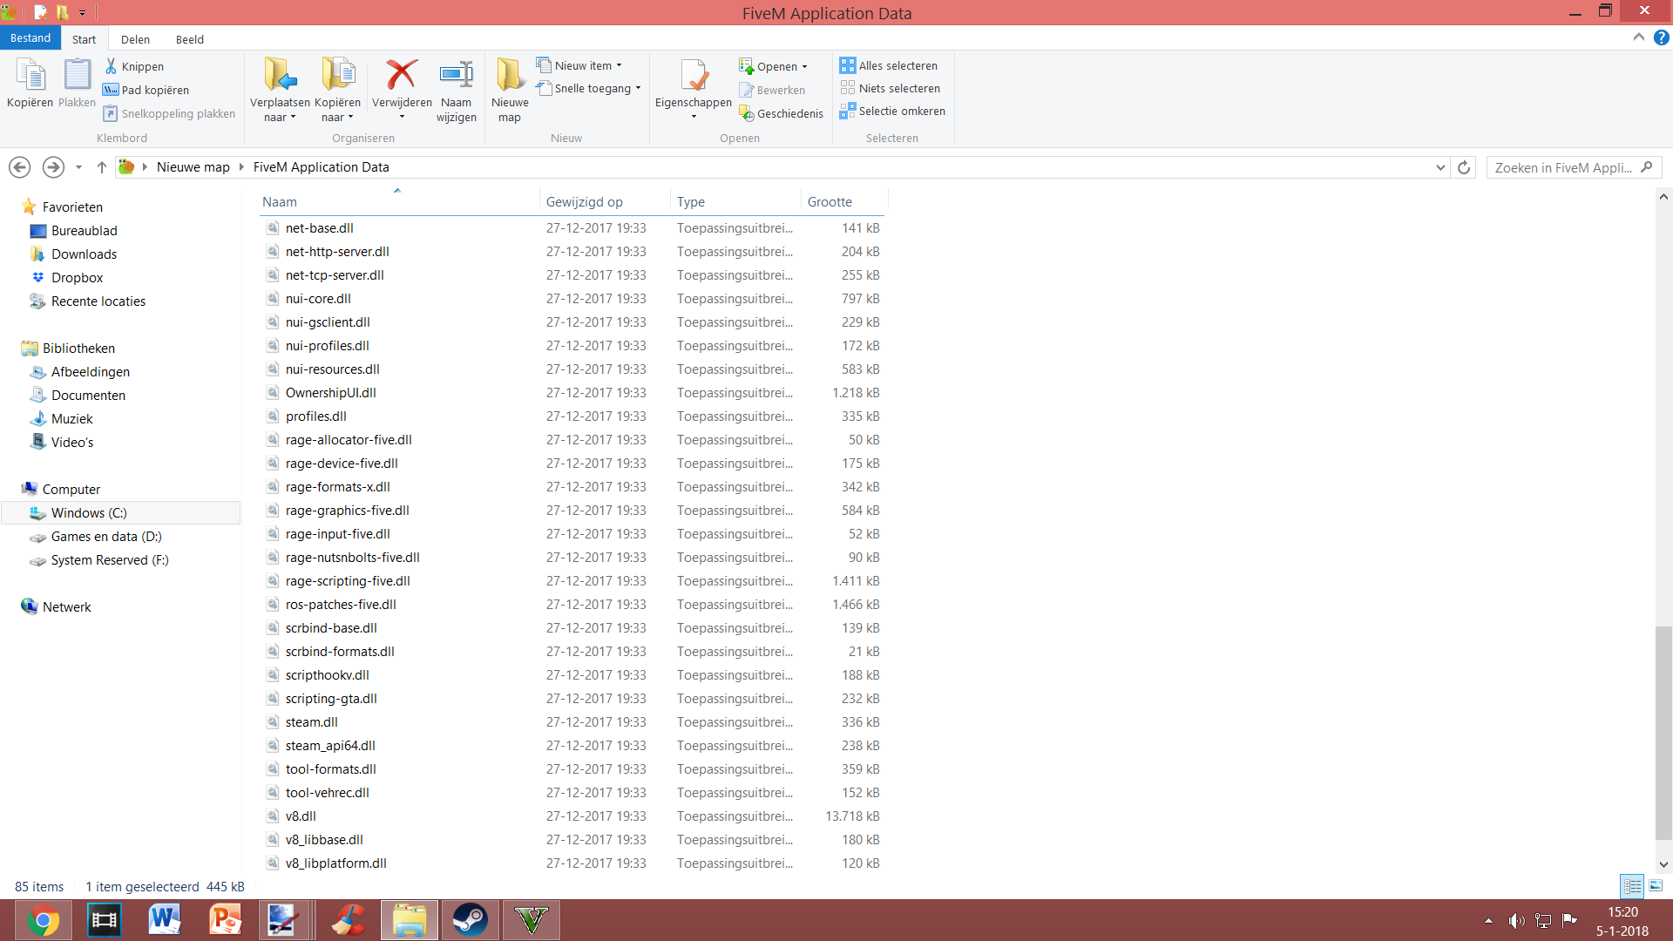Go up one folder level arrow
This screenshot has width=1673, height=941.
click(101, 167)
